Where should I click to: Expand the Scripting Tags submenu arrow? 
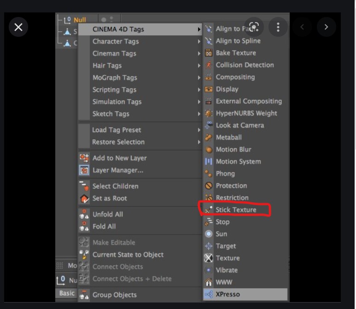(199, 90)
